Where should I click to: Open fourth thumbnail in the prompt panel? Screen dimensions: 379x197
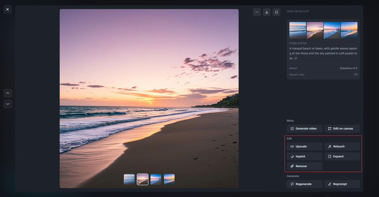point(349,30)
